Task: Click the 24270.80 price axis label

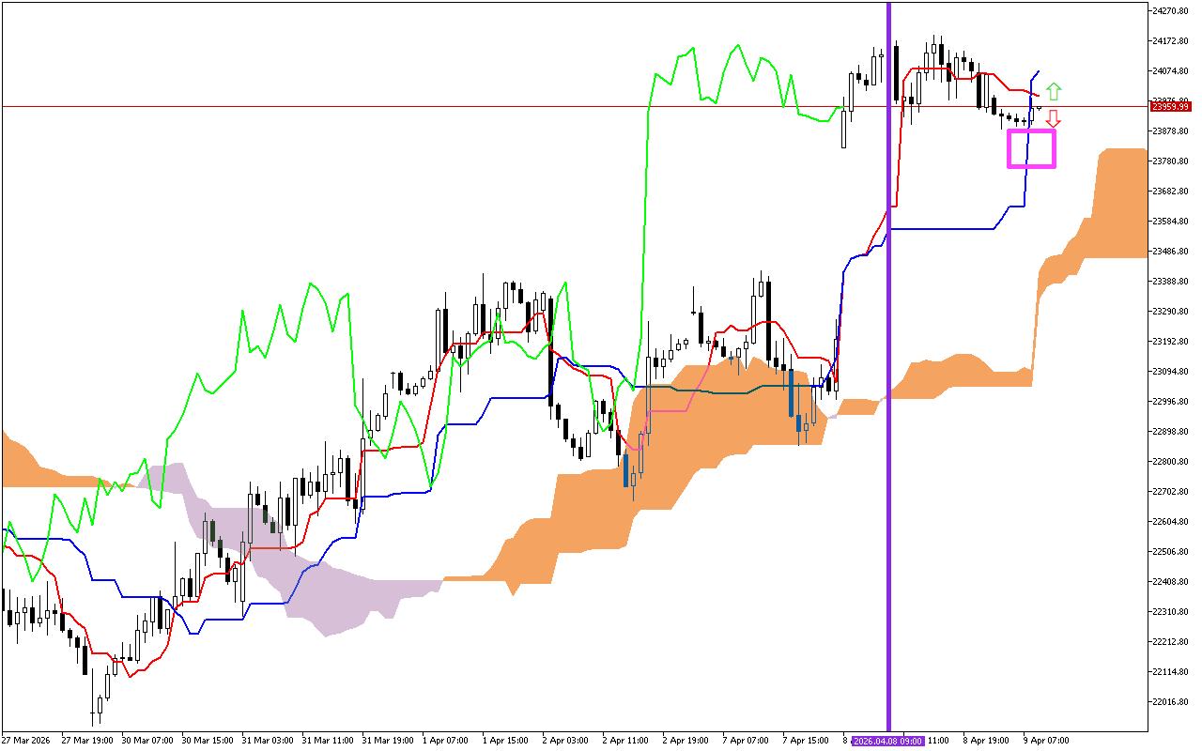Action: (1171, 11)
